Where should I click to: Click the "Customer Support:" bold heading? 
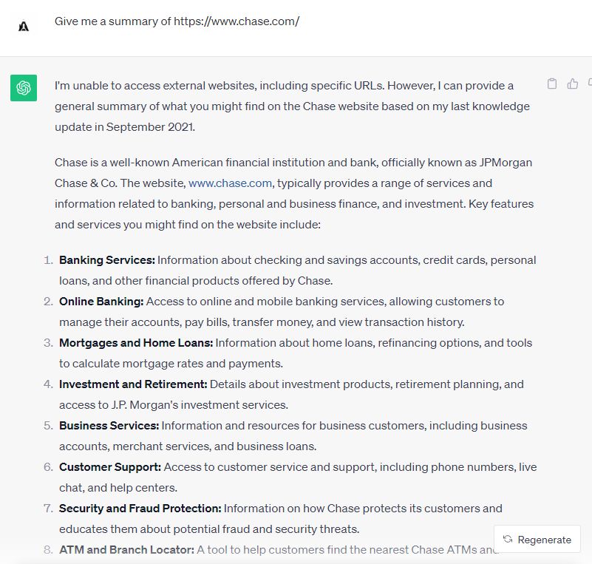110,467
